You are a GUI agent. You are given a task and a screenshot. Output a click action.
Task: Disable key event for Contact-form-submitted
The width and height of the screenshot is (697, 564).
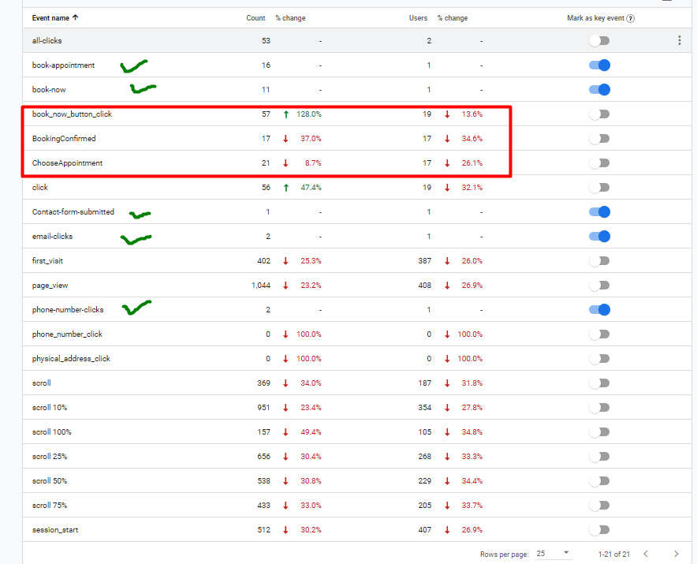pos(599,212)
